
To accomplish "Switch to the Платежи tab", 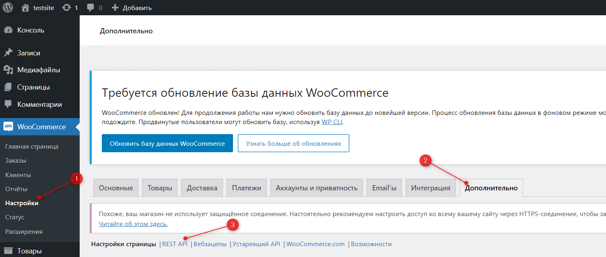I will pos(246,188).
